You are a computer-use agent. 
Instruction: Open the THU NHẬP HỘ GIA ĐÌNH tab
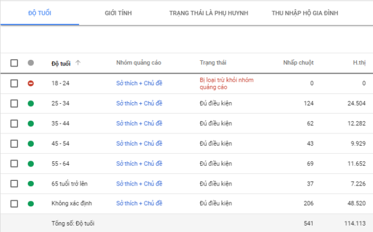[x=304, y=13]
